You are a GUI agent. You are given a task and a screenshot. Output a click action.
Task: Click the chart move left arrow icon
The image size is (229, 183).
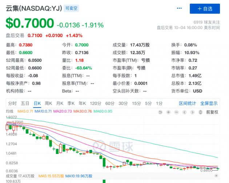[x=184, y=112]
